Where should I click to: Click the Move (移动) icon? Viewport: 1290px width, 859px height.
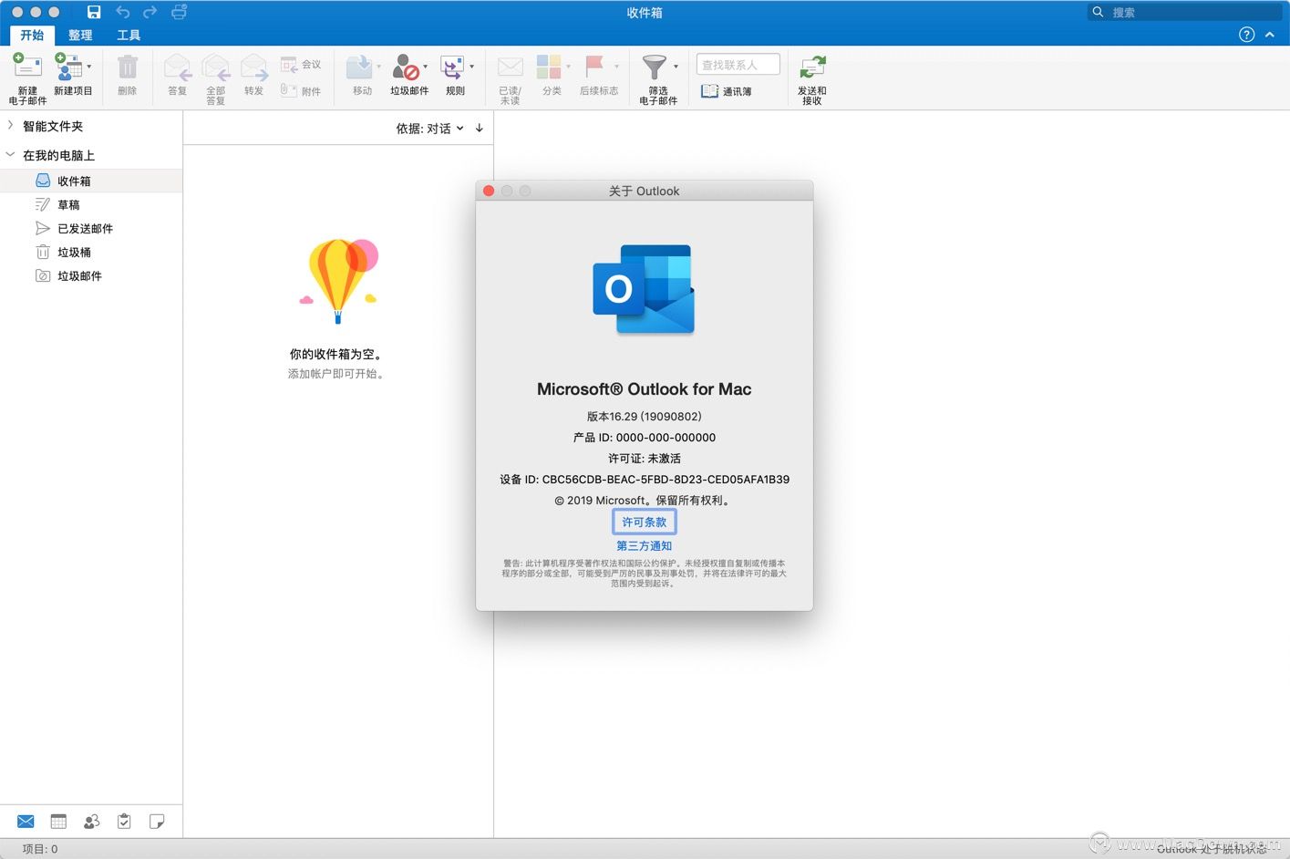359,67
